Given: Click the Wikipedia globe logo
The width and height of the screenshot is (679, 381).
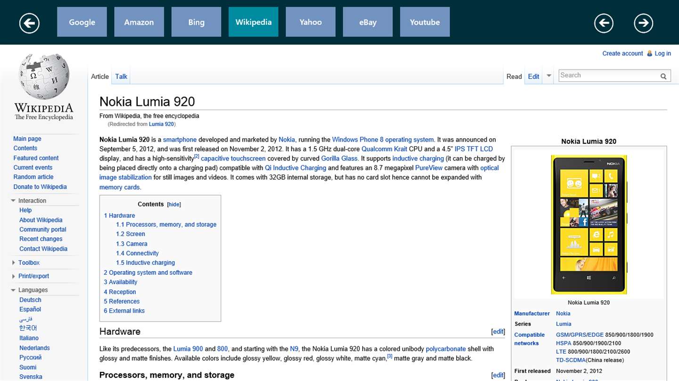Looking at the screenshot, I should point(44,77).
